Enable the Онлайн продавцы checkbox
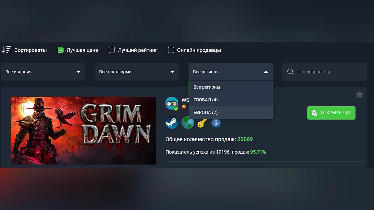The image size is (374, 210). point(171,50)
